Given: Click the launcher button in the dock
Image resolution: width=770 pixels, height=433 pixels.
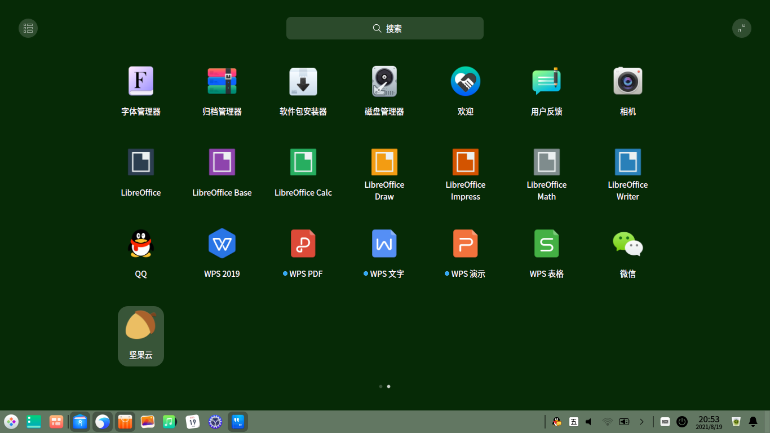Looking at the screenshot, I should pos(11,422).
